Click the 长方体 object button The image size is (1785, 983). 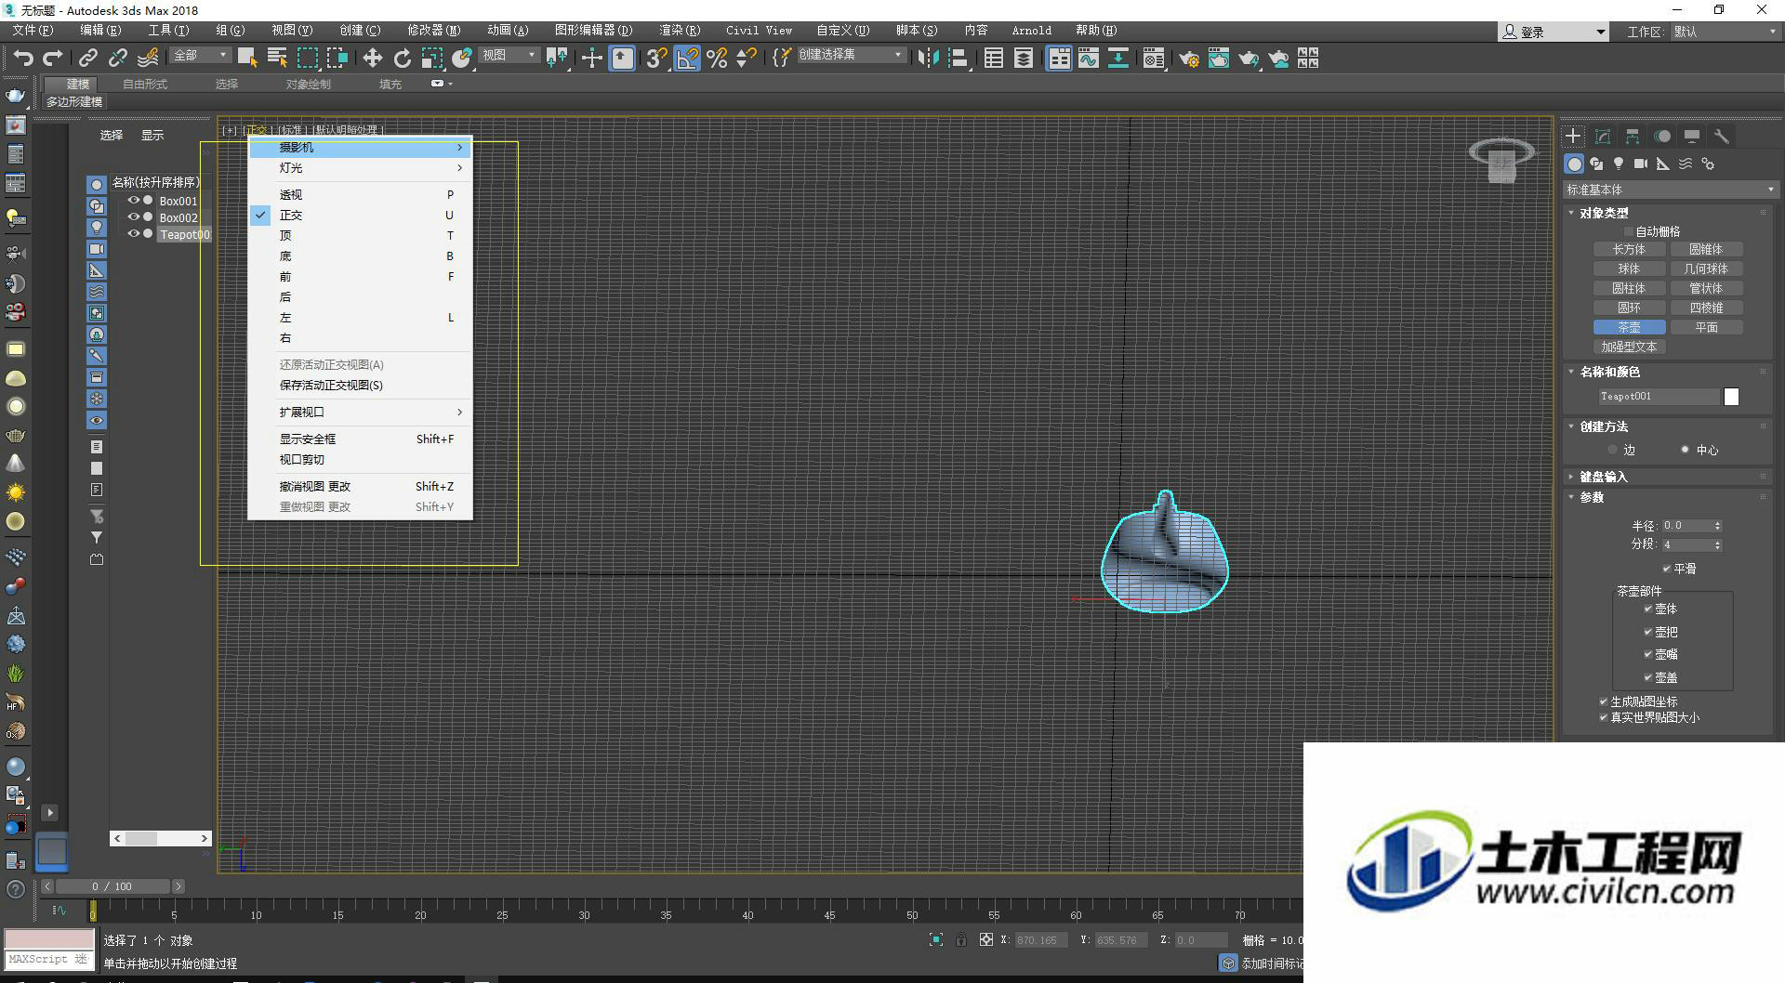1629,249
